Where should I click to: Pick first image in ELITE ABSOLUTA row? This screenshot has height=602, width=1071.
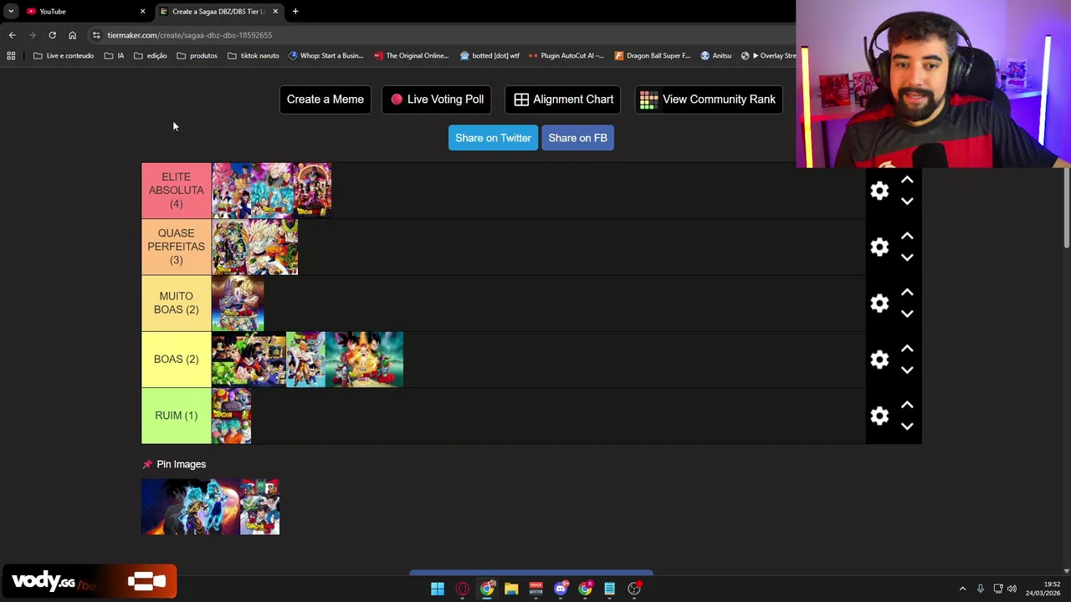[232, 191]
